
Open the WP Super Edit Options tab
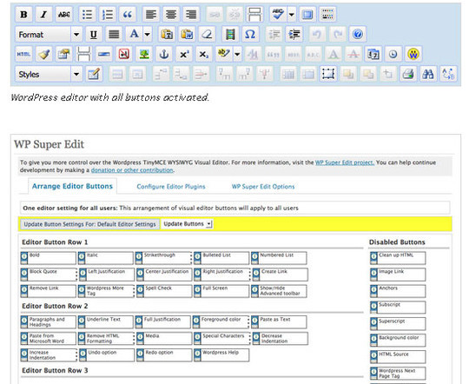tap(263, 187)
